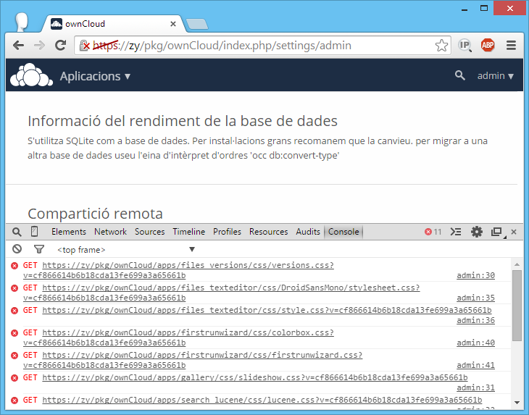Click the ownCloud cloud logo

click(31, 75)
